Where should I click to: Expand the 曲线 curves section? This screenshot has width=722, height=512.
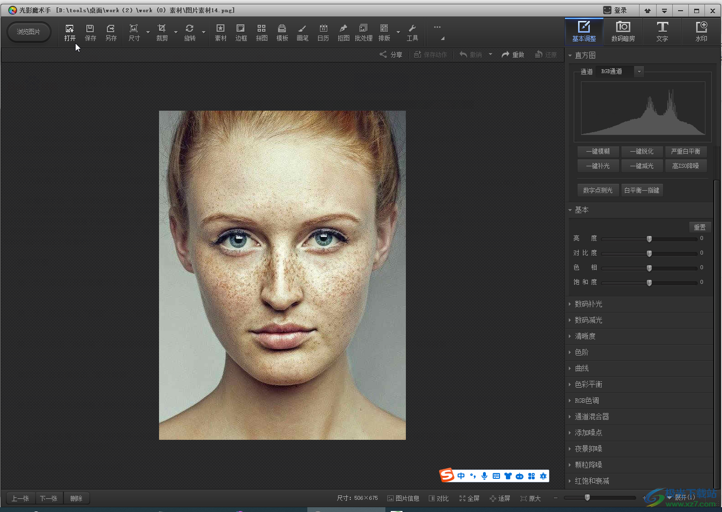639,368
